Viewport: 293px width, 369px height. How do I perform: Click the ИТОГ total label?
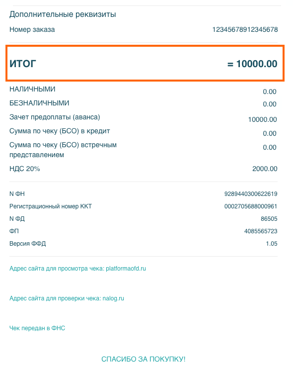pyautogui.click(x=23, y=64)
